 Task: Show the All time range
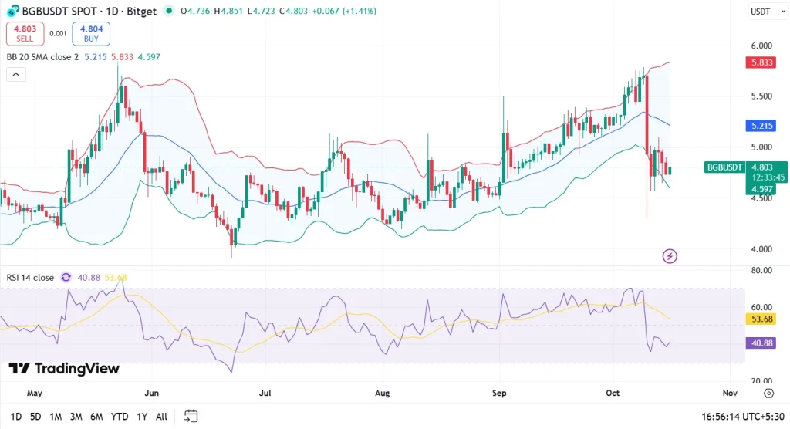tap(161, 417)
